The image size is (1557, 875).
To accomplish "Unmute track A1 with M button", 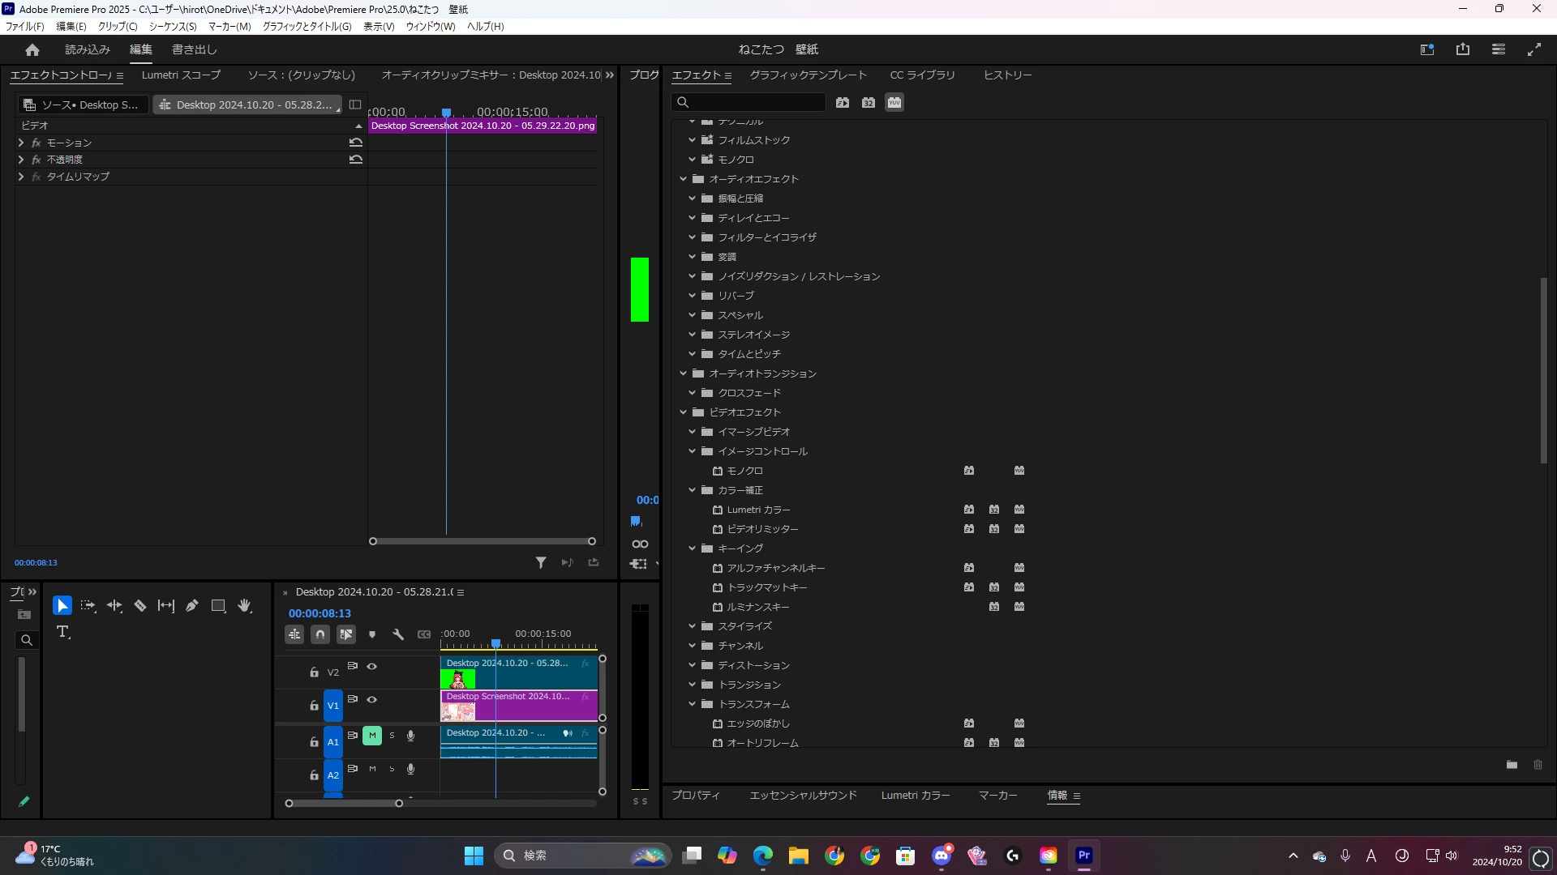I will (x=372, y=736).
